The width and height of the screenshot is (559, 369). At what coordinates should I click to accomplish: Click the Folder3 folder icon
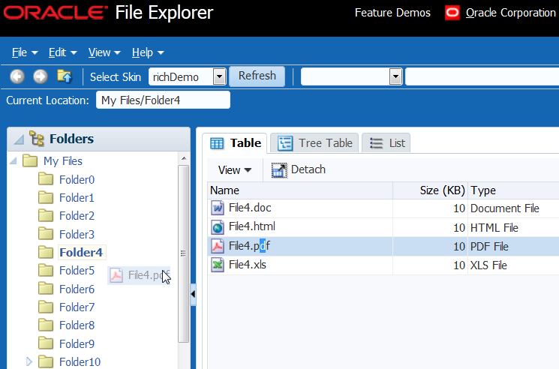pos(46,234)
